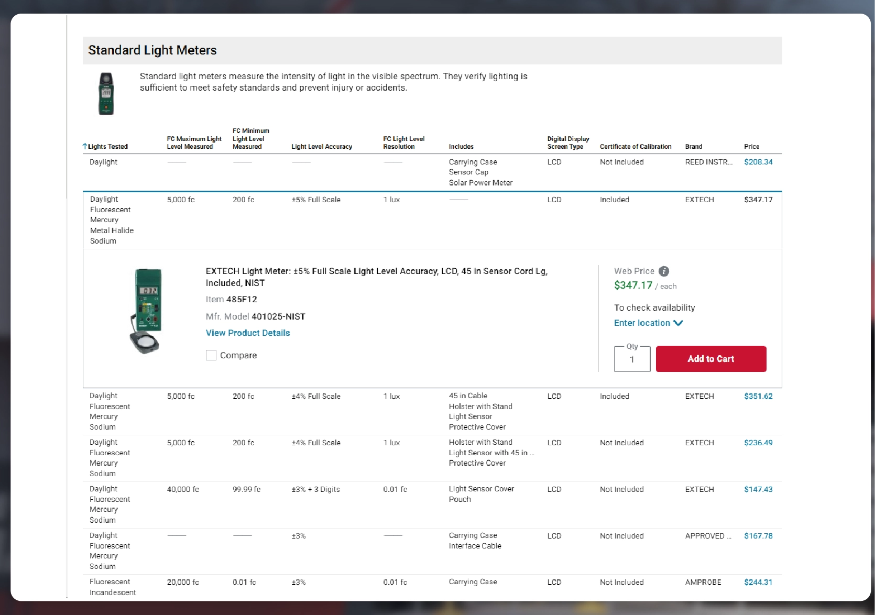
Task: Click the Certificate of Calibration column header
Action: pos(636,147)
